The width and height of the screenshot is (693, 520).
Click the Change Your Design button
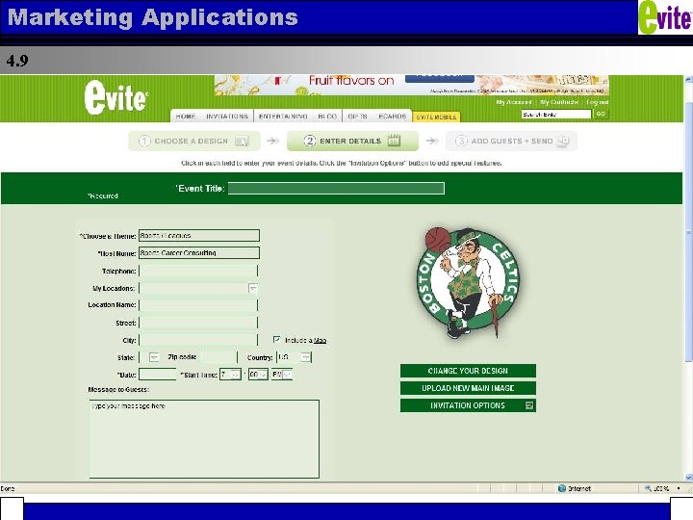pyautogui.click(x=468, y=371)
